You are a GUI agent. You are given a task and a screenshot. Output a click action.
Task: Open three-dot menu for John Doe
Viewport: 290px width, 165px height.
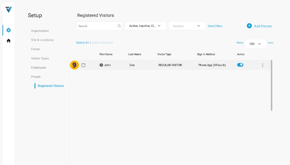point(263,65)
